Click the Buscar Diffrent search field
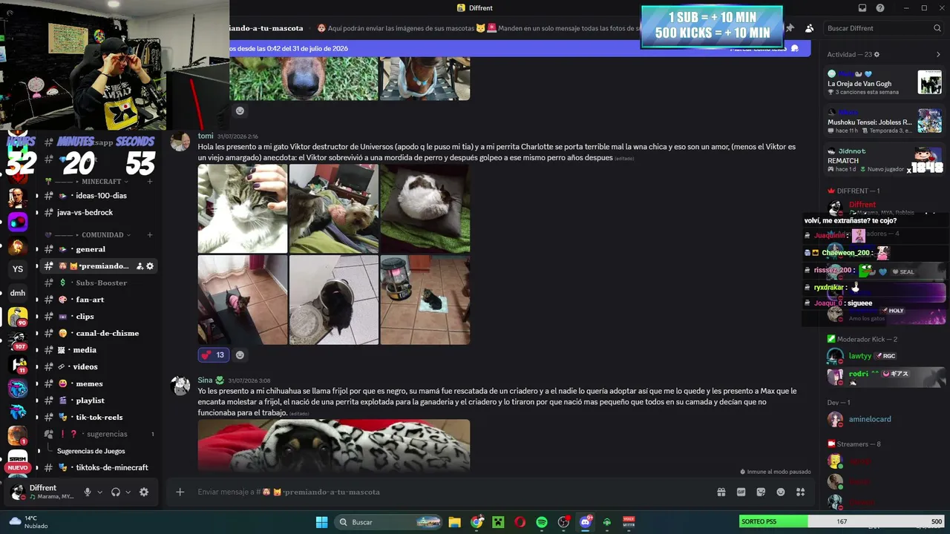This screenshot has width=950, height=534. [x=884, y=28]
